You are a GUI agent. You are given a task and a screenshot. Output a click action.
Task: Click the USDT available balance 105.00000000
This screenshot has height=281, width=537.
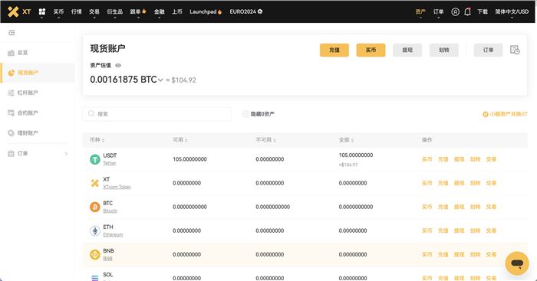click(189, 159)
